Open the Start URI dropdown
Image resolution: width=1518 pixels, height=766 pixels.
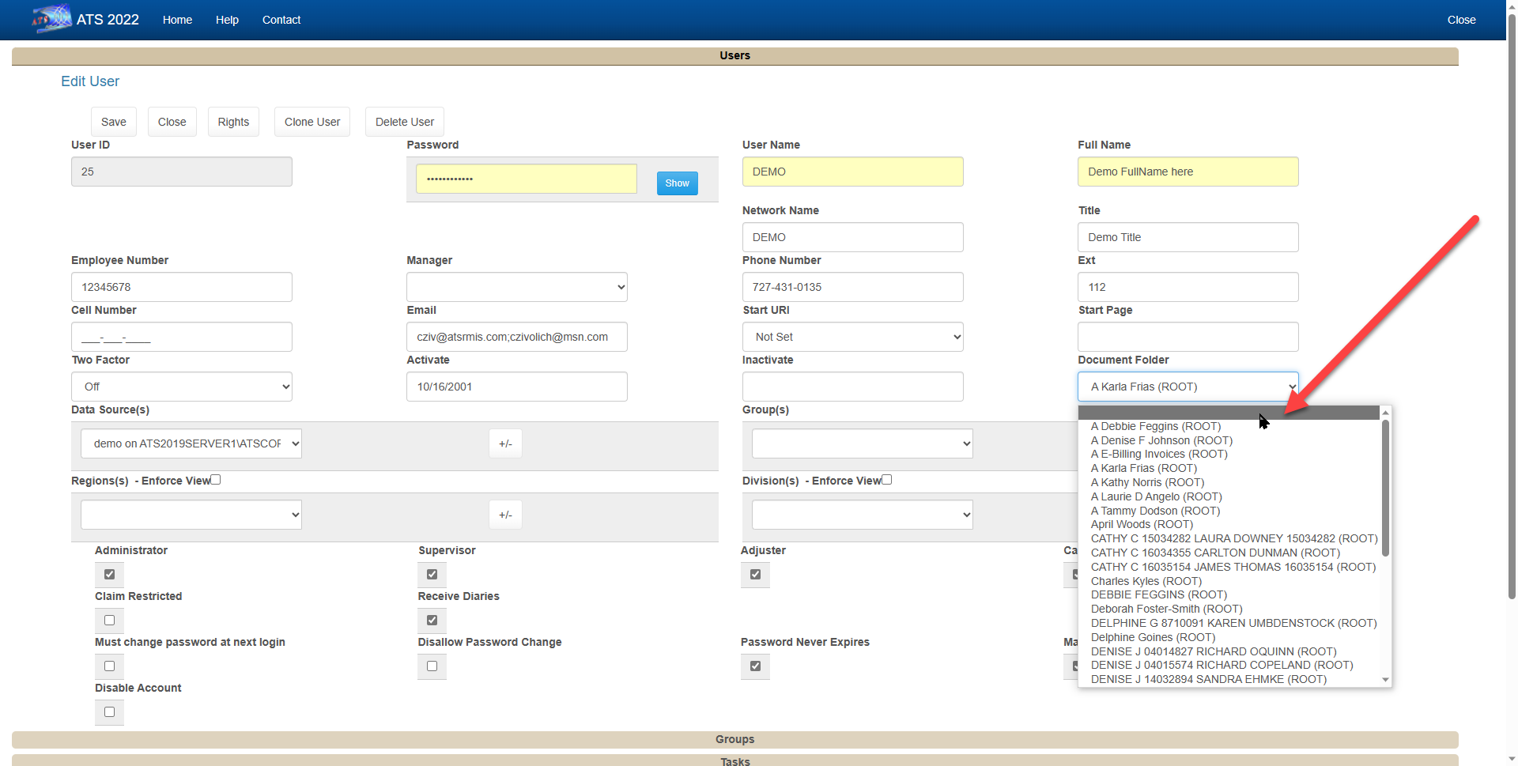pyautogui.click(x=852, y=337)
